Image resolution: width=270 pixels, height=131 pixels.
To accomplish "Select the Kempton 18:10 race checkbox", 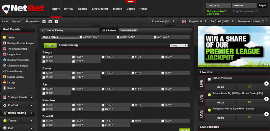I will click(x=133, y=105).
